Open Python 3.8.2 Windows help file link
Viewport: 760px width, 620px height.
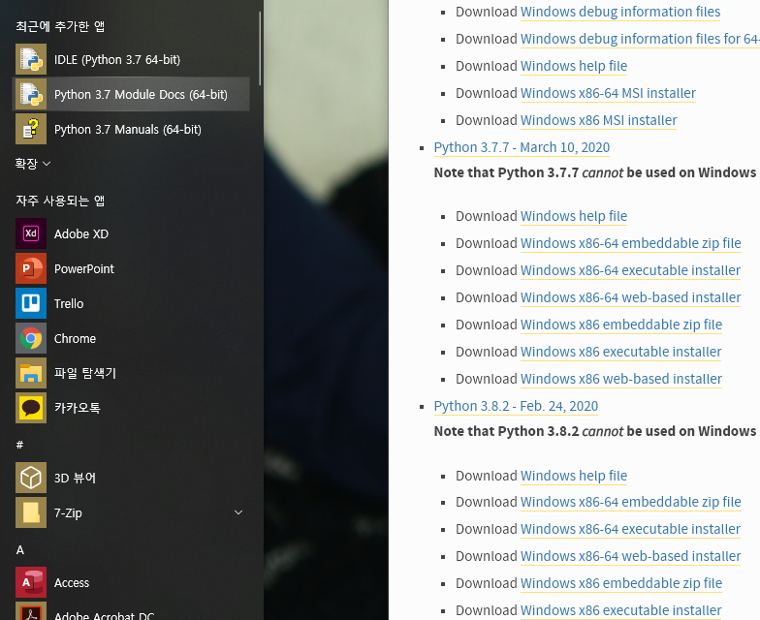tap(574, 476)
